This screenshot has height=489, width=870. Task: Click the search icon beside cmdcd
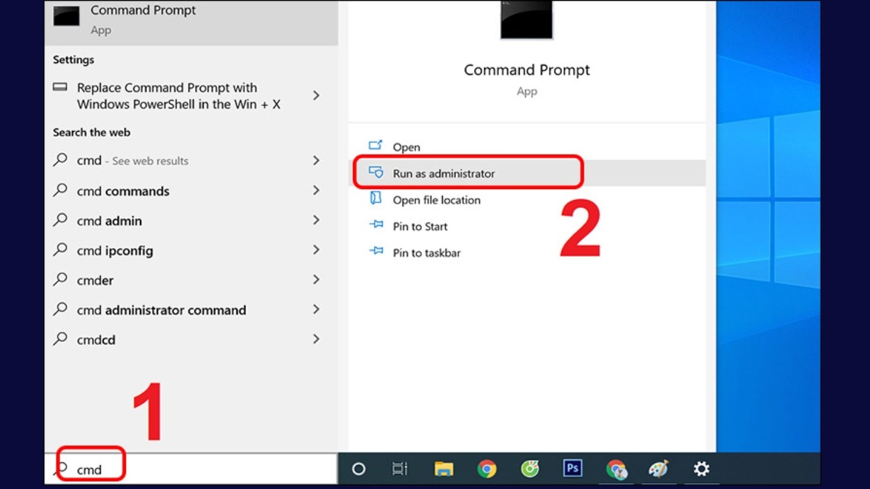pyautogui.click(x=60, y=338)
